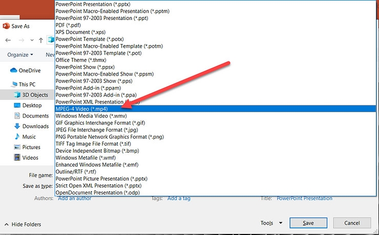Click the Back navigation arrow
Image resolution: width=379 pixels, height=235 pixels.
[8, 40]
